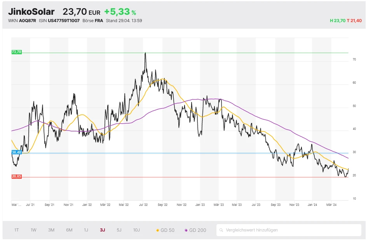Viewport: 366px width, 240px height.
Task: Select the 1T time range
Action: click(17, 230)
